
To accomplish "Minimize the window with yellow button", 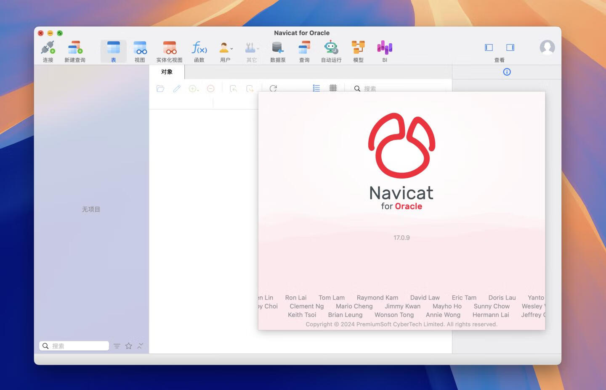I will pyautogui.click(x=50, y=33).
